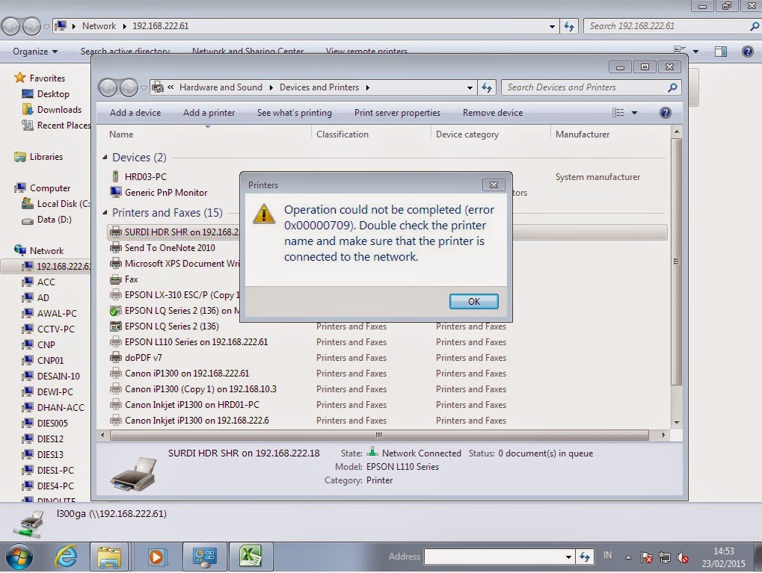Viewport: 762px width, 573px height.
Task: Select the HRD03-PC device icon
Action: tap(116, 177)
